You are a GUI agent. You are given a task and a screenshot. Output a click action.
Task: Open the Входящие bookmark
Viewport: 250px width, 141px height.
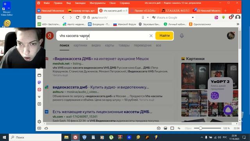(99, 24)
